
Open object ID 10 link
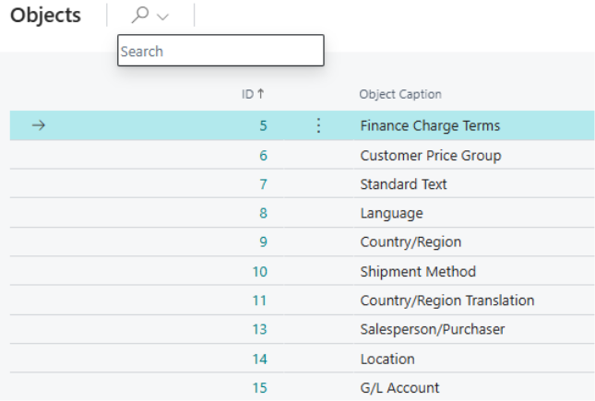(259, 272)
